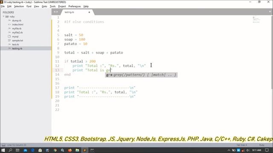Open myfile2.rb from the sidebar
Screen dimensions: 273x153
(x=17, y=32)
